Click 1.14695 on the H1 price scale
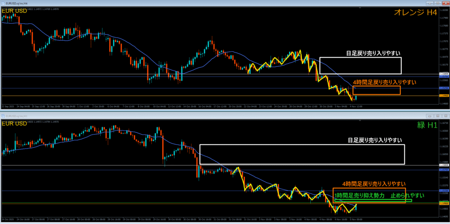 tap(444, 216)
